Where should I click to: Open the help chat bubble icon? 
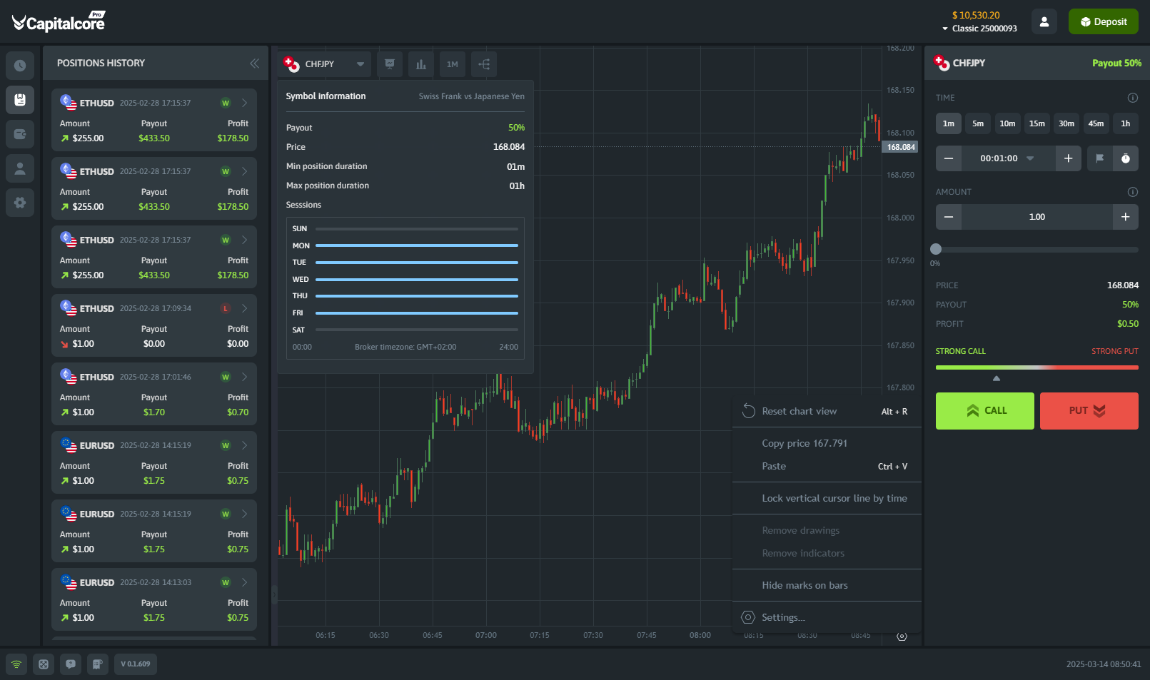[71, 664]
